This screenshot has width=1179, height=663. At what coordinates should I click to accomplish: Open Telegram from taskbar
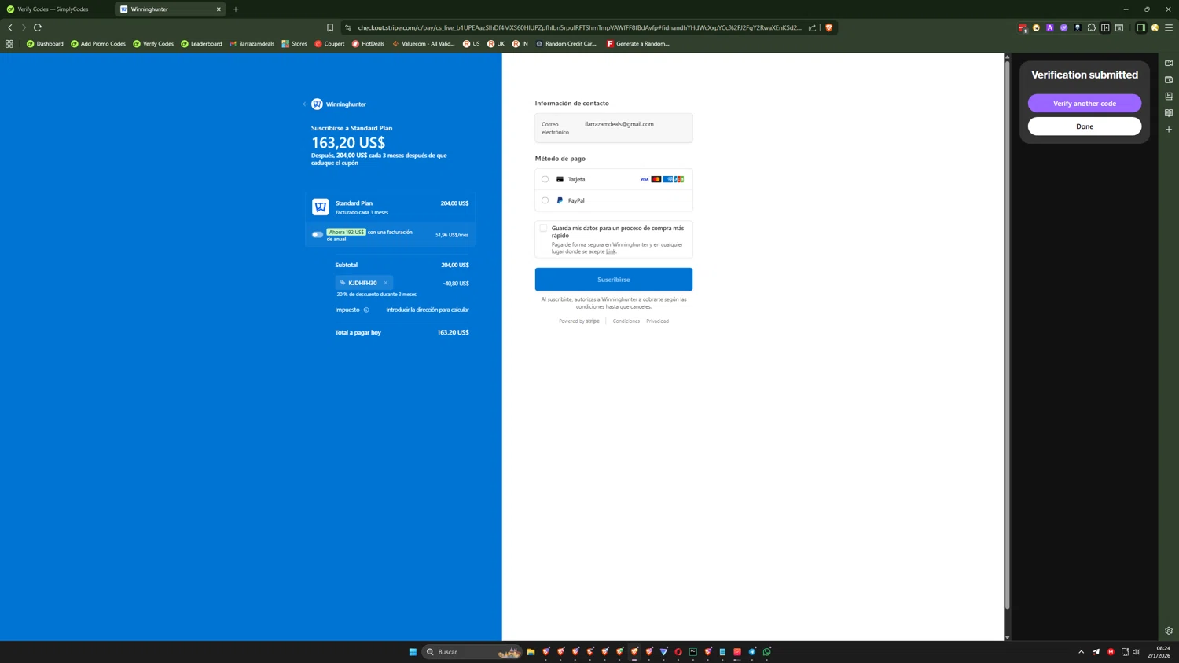752,652
